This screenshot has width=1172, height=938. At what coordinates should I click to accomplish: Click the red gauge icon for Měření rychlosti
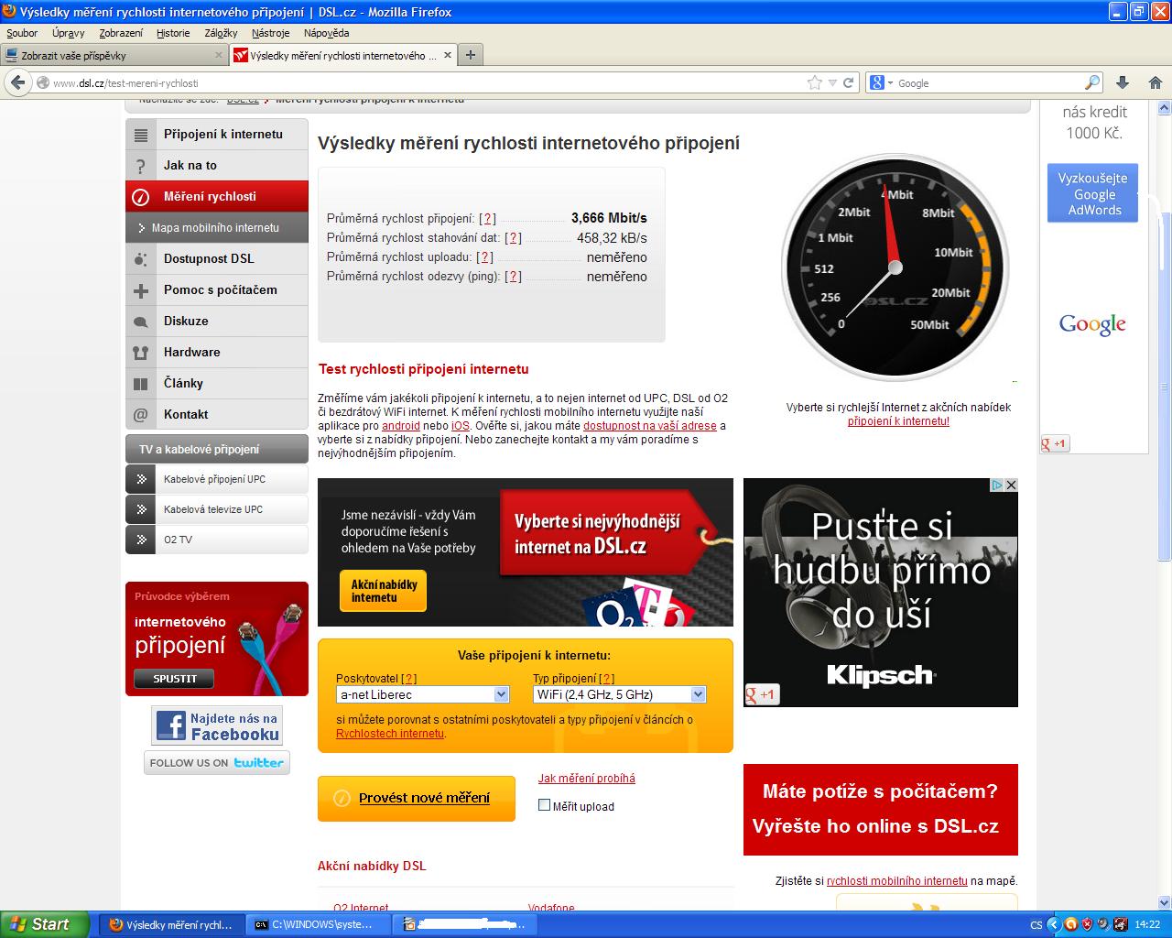tap(141, 197)
